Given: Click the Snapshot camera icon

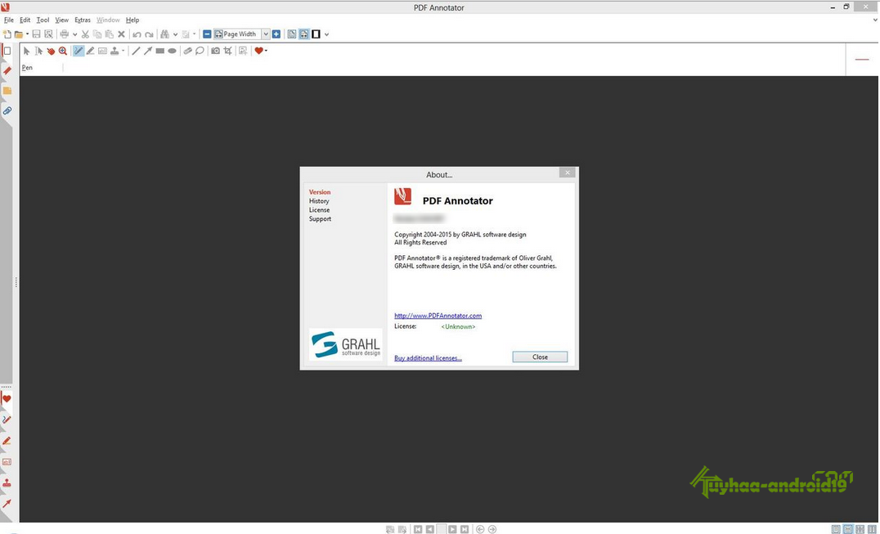Looking at the screenshot, I should click(216, 51).
